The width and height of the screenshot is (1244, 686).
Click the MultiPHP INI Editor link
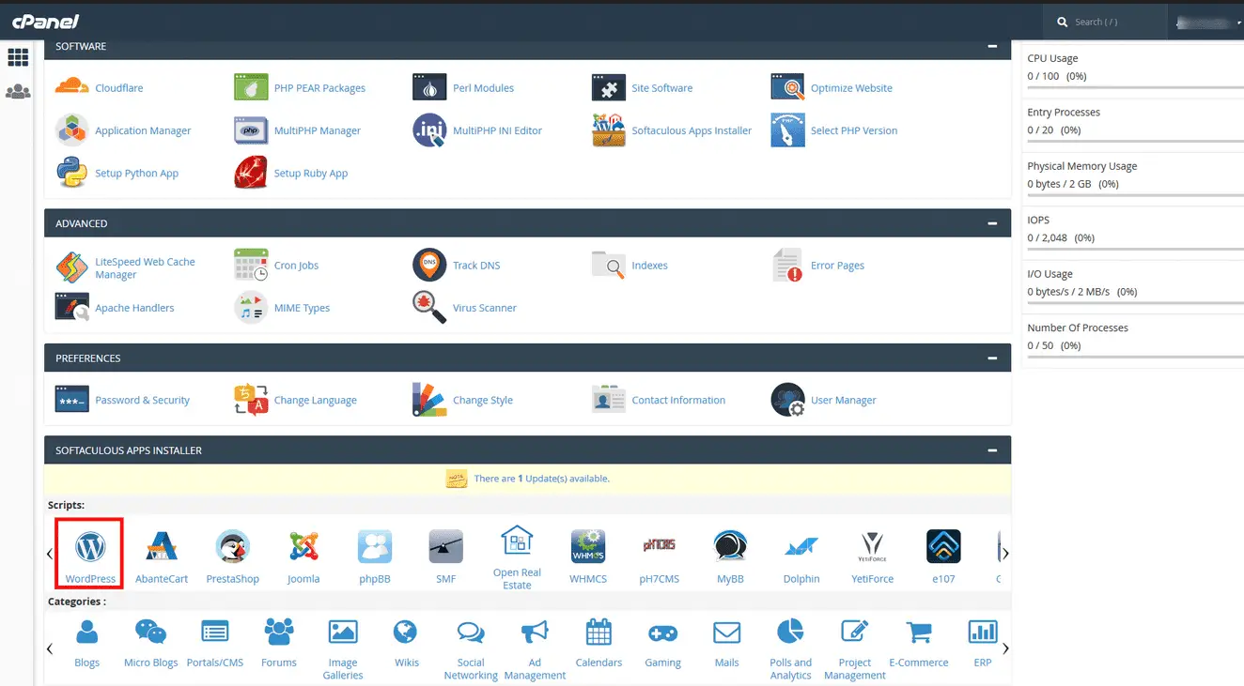point(497,130)
